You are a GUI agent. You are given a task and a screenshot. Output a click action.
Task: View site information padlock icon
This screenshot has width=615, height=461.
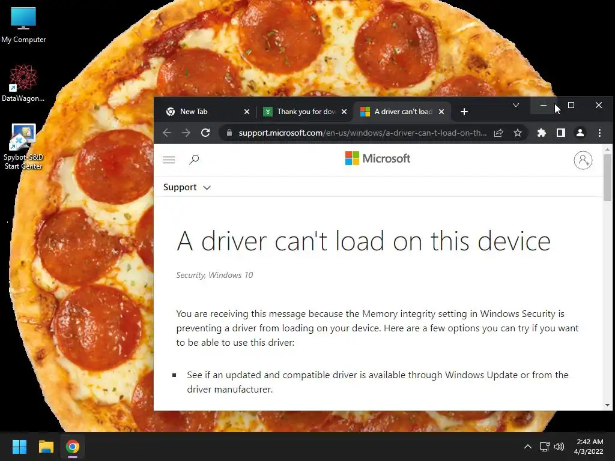[229, 133]
